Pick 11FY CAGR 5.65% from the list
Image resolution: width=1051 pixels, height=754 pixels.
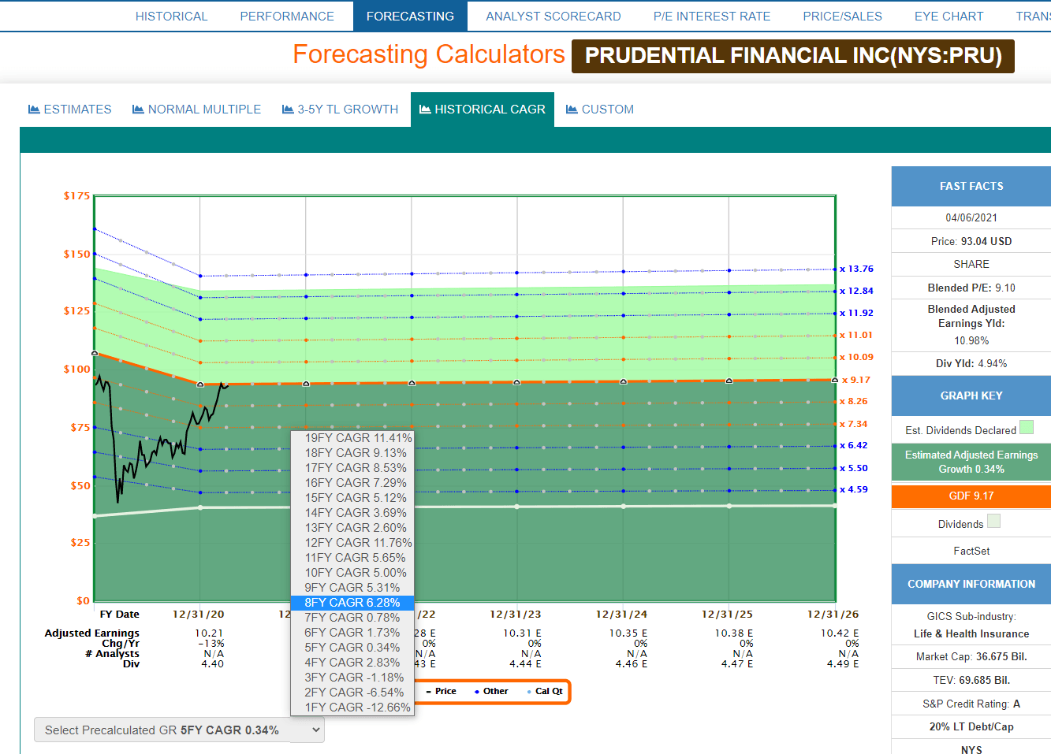(x=352, y=558)
